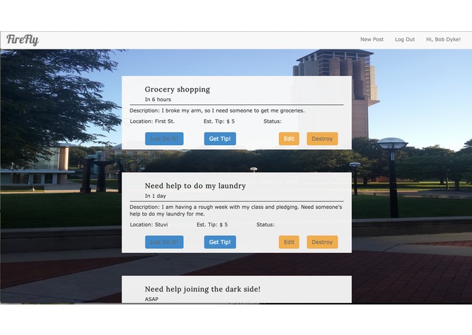The image size is (472, 335).
Task: Click the FireFly logo in navbar
Action: (22, 39)
